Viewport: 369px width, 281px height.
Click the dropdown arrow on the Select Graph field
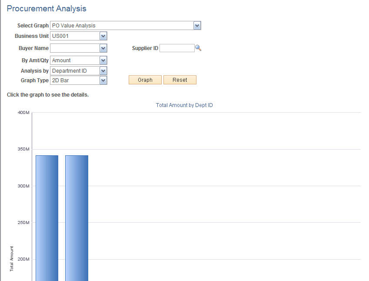coord(197,25)
